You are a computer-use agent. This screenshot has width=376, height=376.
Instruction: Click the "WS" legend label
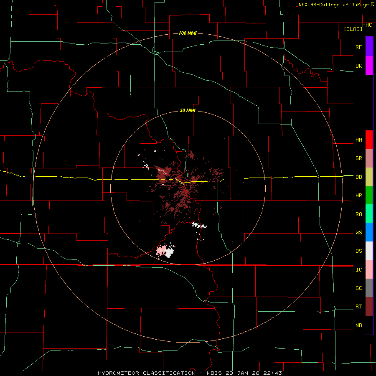pos(358,233)
